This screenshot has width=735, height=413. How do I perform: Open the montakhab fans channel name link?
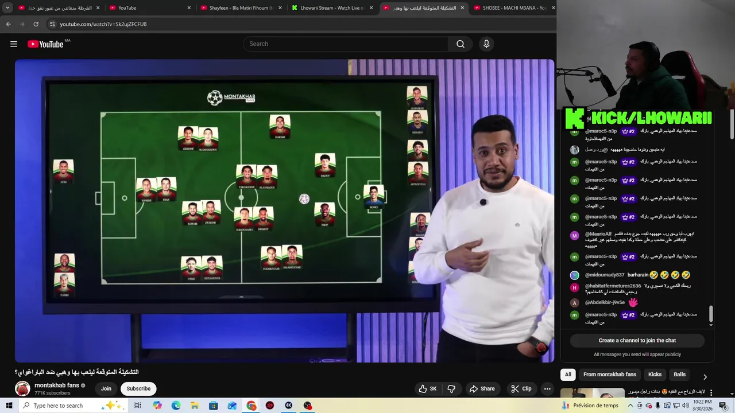coord(57,385)
